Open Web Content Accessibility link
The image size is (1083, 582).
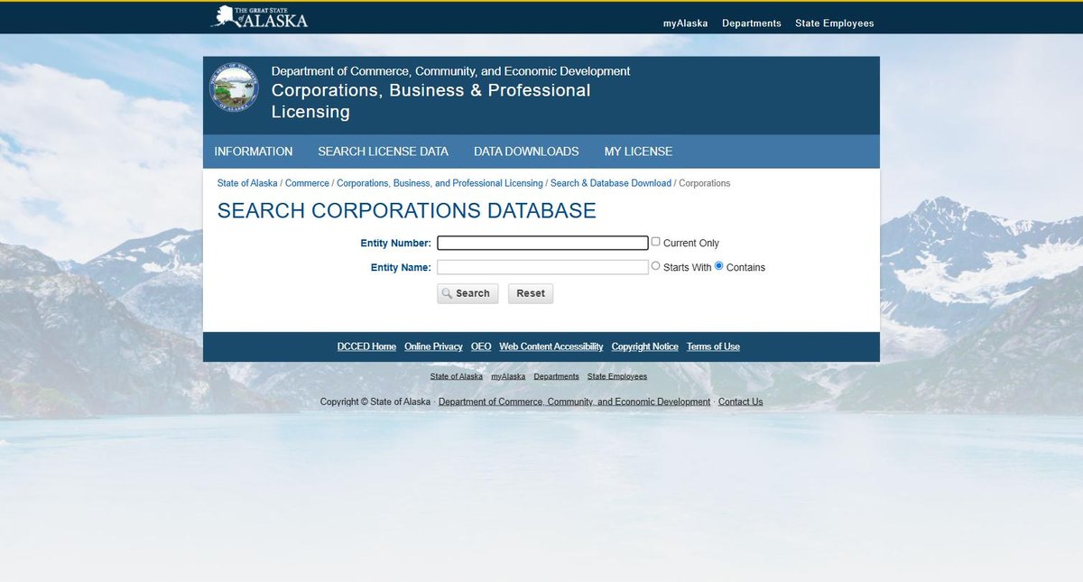551,346
